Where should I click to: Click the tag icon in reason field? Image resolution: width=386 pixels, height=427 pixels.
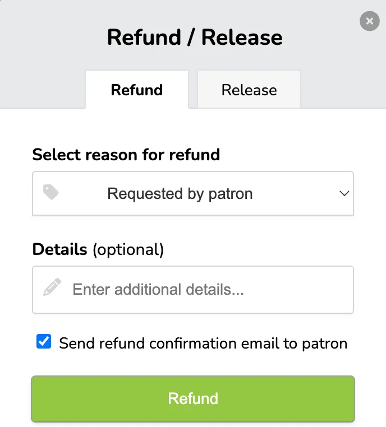50,192
